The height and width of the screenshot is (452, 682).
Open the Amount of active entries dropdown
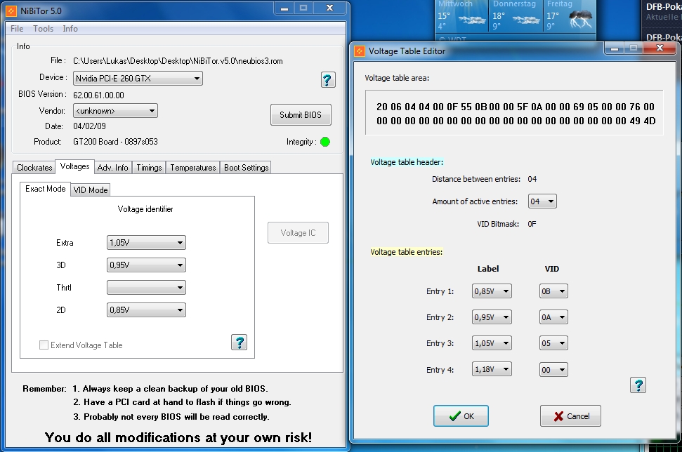pyautogui.click(x=542, y=201)
